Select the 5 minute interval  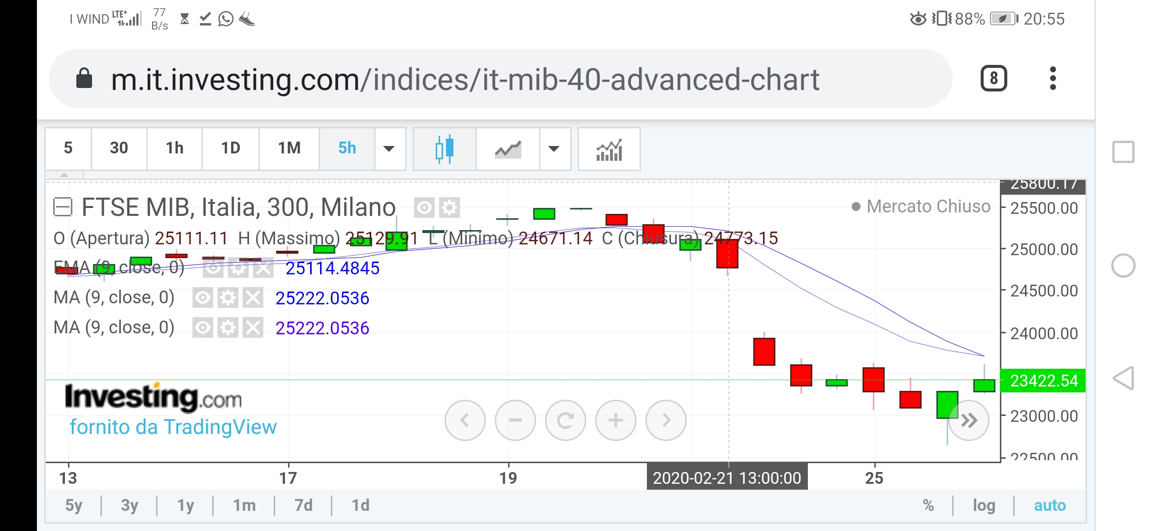(68, 148)
